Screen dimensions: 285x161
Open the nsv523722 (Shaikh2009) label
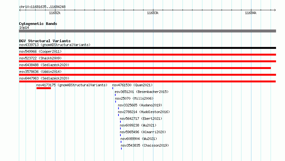[40, 58]
